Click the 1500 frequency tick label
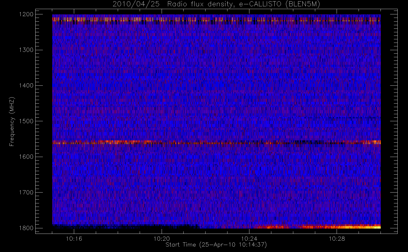Image resolution: width=408 pixels, height=252 pixels. [26, 121]
